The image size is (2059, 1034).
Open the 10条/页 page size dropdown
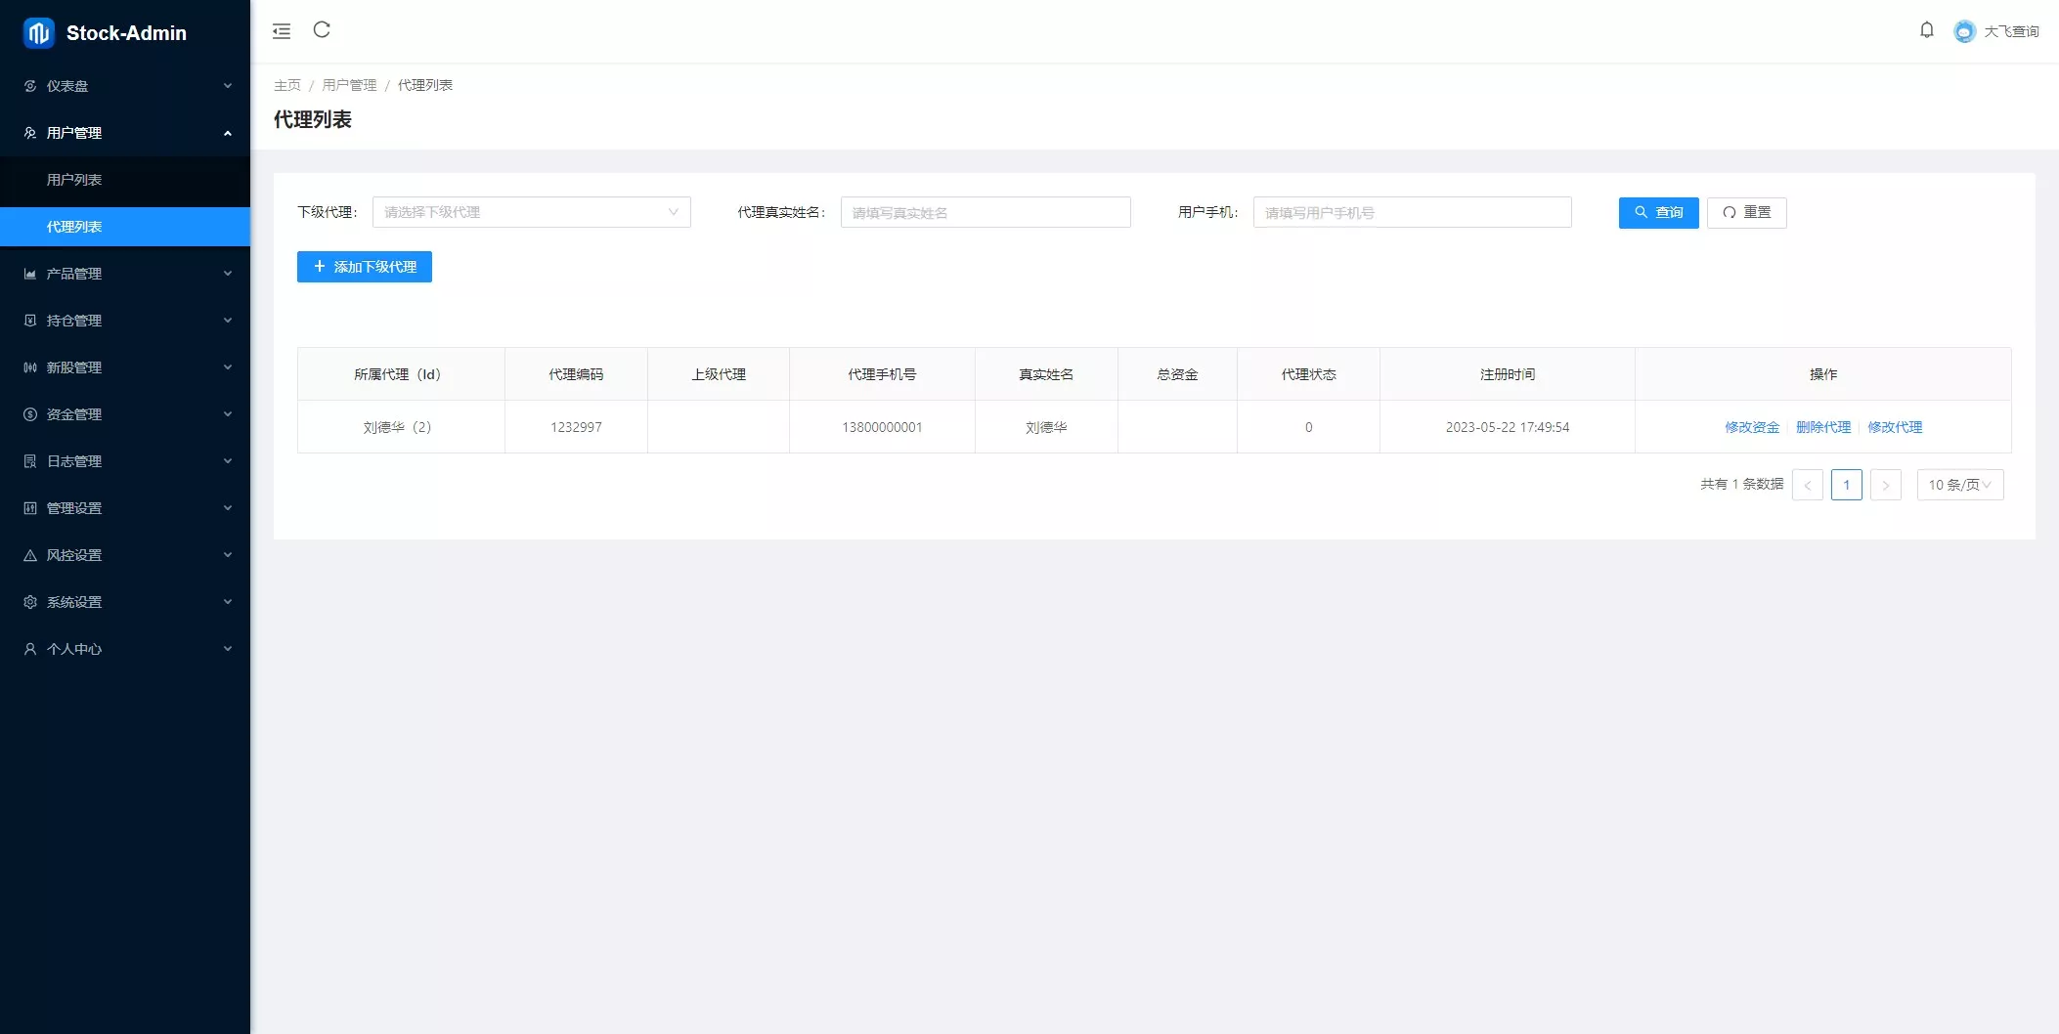(x=1959, y=484)
